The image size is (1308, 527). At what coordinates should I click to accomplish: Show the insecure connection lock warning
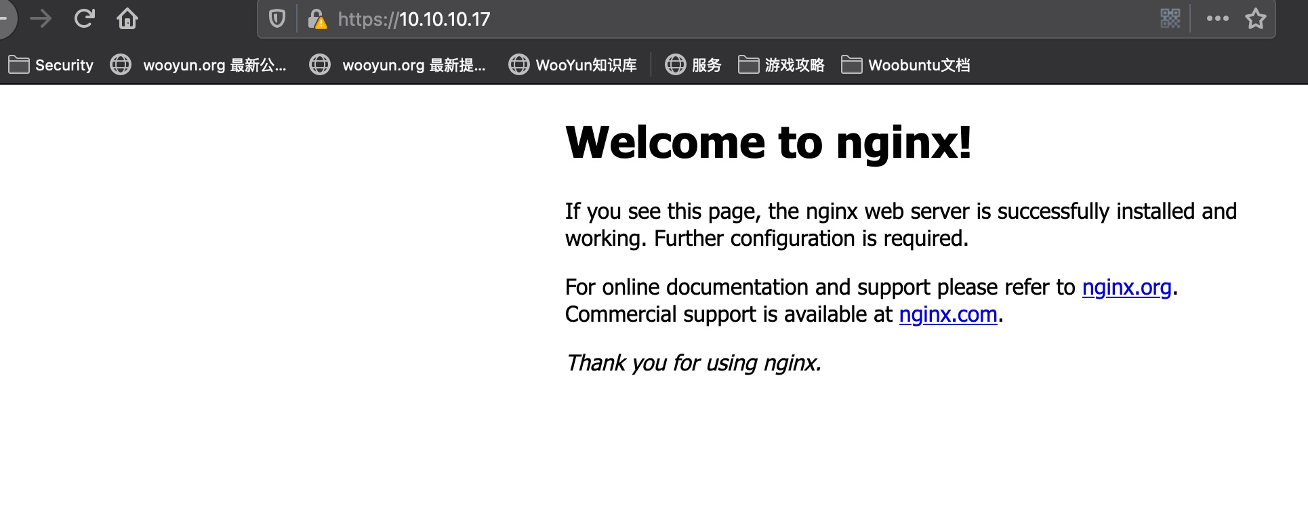(x=316, y=19)
